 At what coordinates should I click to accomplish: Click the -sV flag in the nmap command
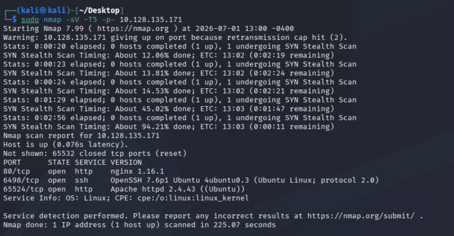[72, 20]
